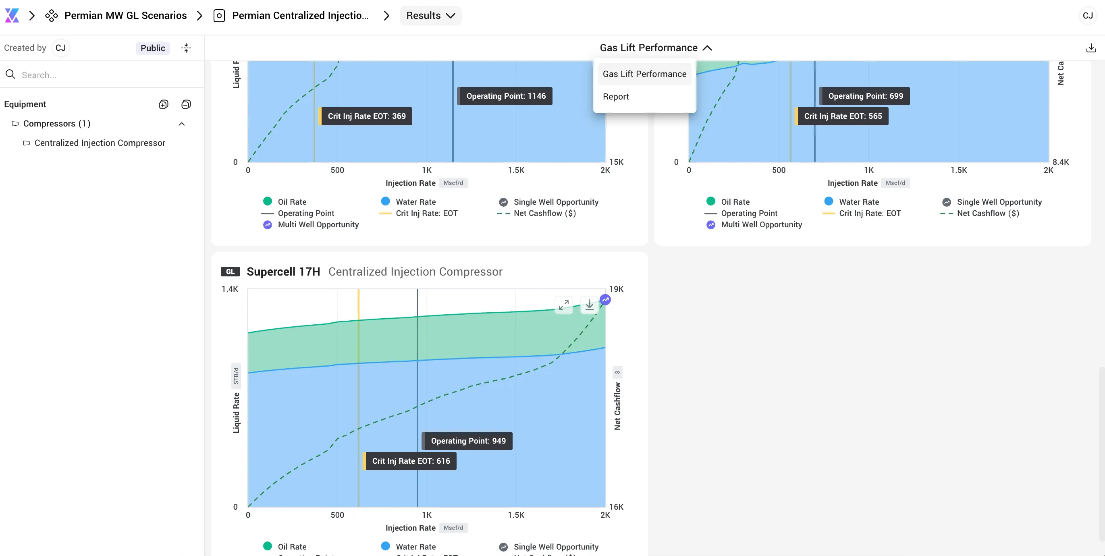
Task: Click the CJ creator avatar in sidebar
Action: [60, 48]
